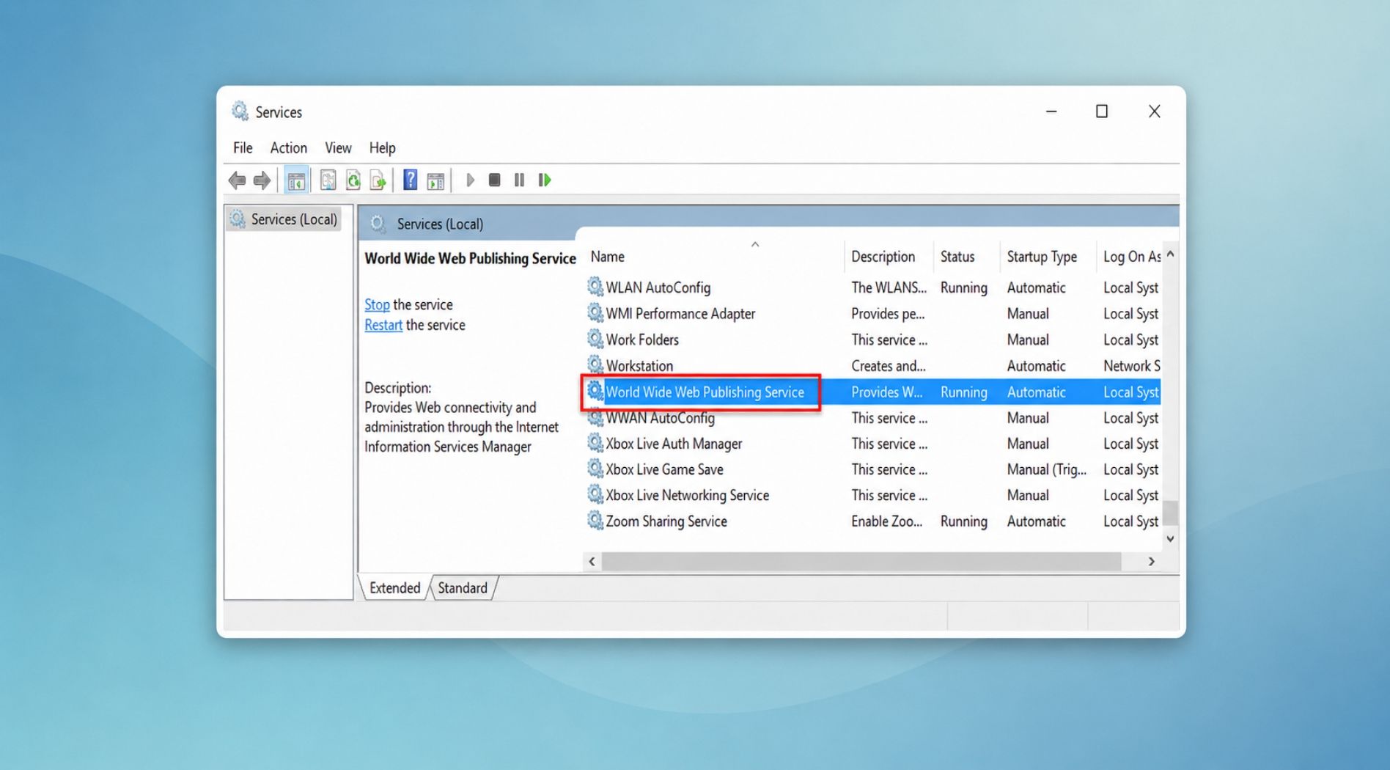
Task: Click the Stop the service link
Action: pos(377,304)
